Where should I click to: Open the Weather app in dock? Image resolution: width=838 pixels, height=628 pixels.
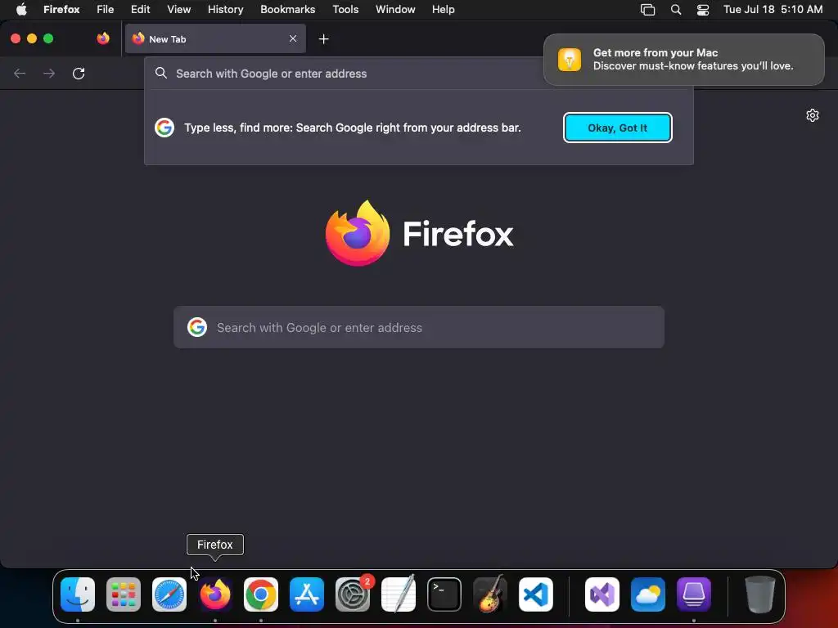click(648, 594)
